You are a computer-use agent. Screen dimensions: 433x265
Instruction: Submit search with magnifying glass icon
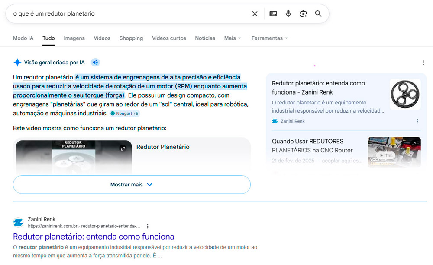coord(318,13)
